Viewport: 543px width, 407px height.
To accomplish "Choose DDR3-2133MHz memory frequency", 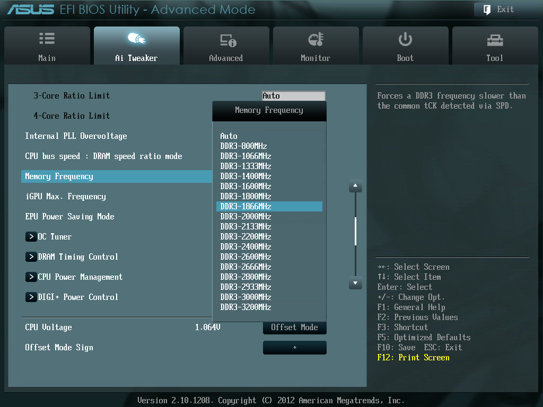I will click(269, 226).
